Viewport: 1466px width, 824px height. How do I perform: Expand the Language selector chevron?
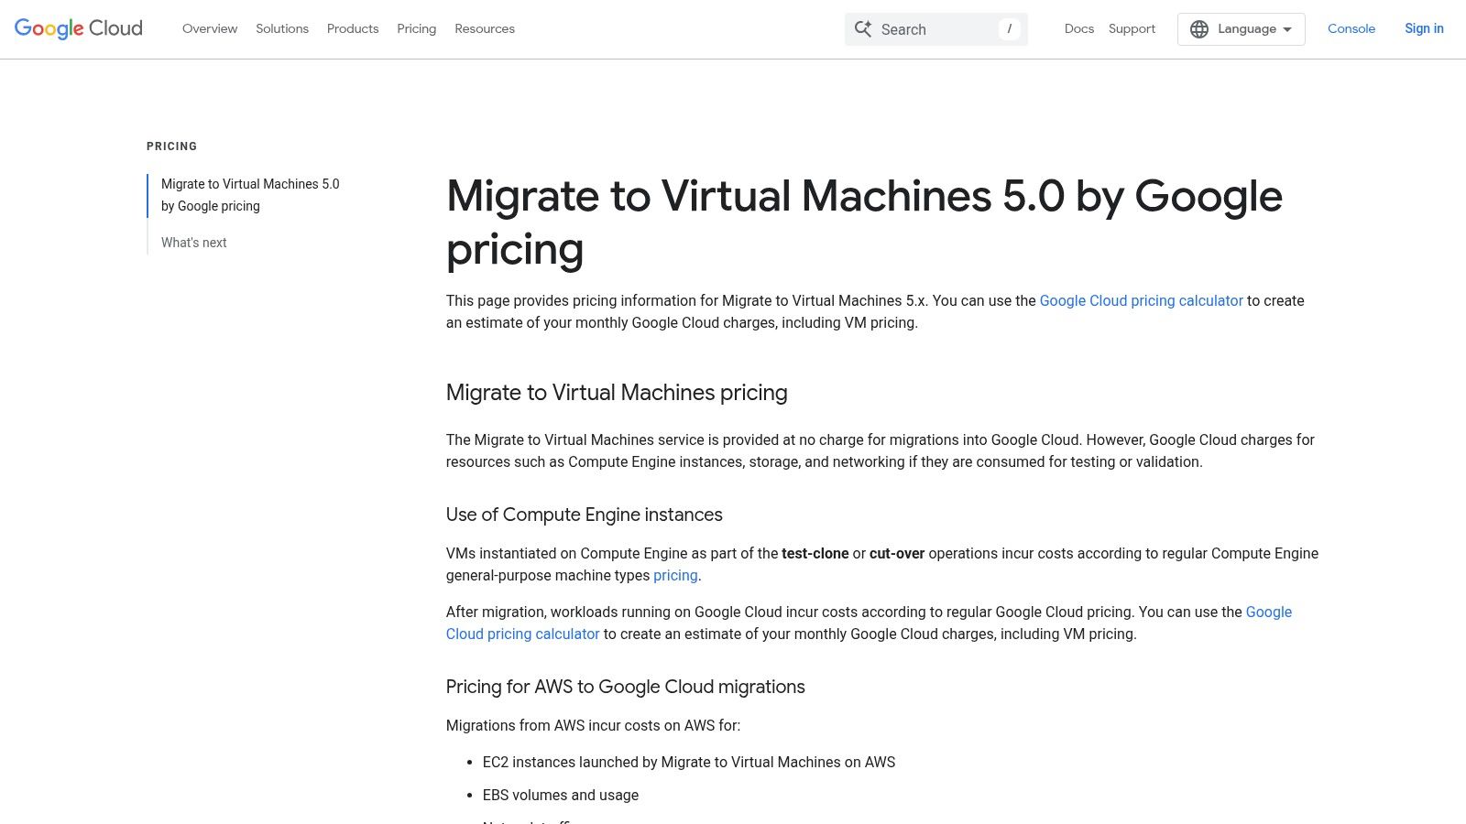click(x=1286, y=28)
